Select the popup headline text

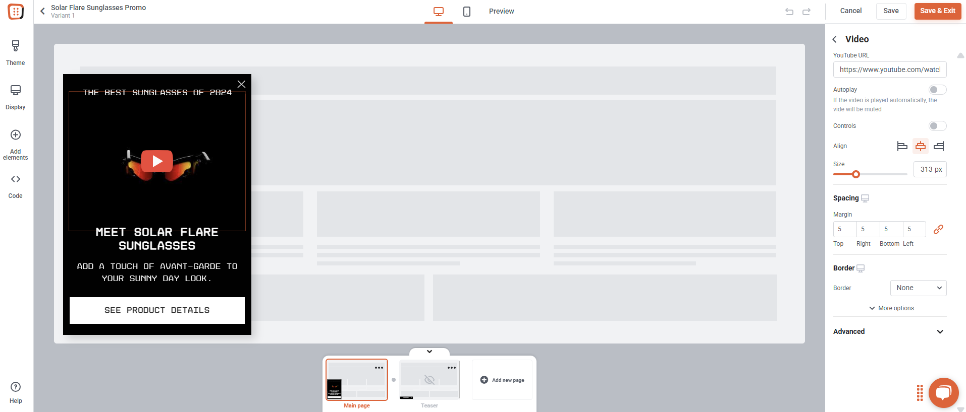click(157, 239)
